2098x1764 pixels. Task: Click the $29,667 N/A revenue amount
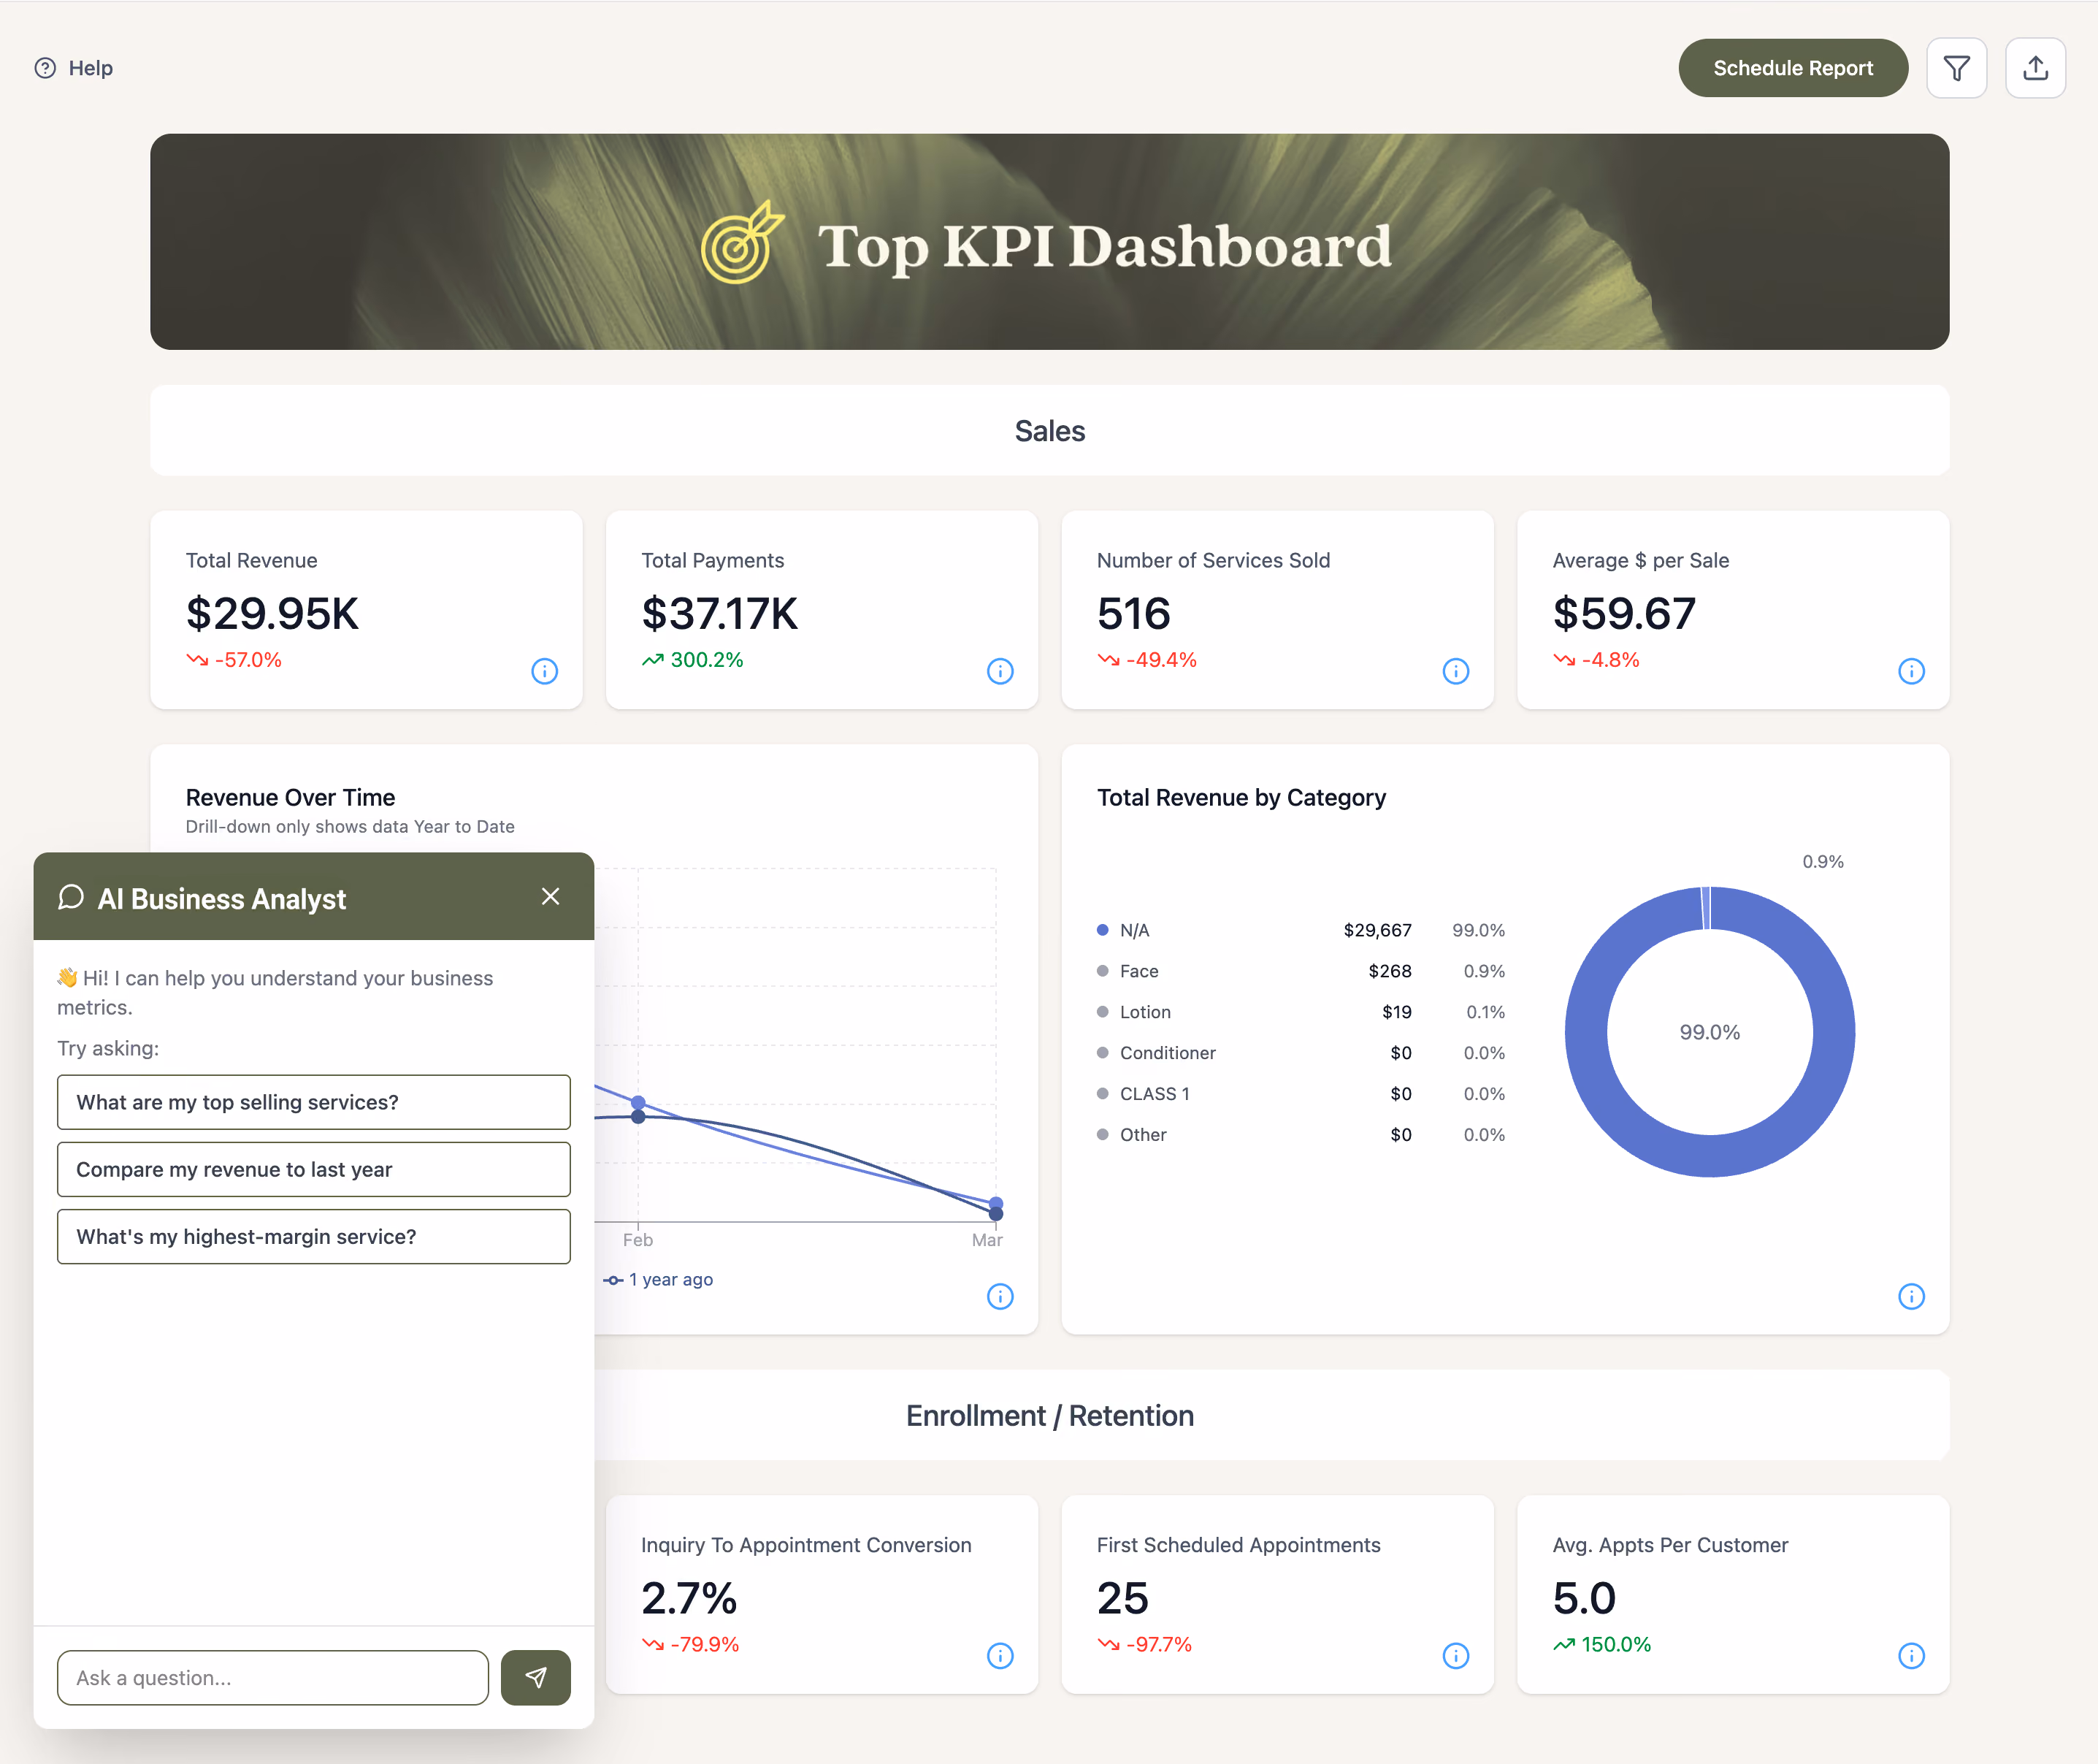1377,930
